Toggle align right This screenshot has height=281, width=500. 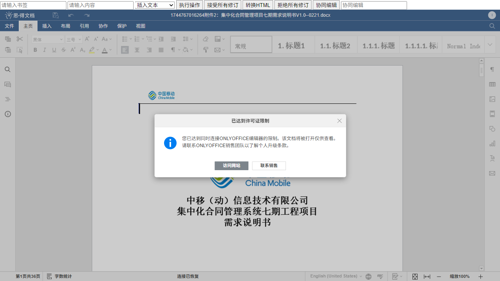pyautogui.click(x=149, y=50)
